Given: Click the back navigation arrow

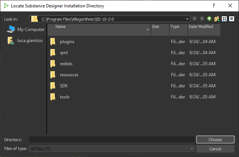Looking at the screenshot, I should 195,19.
